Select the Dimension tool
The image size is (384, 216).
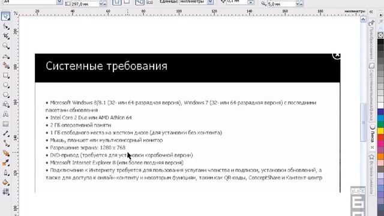(x=5, y=134)
